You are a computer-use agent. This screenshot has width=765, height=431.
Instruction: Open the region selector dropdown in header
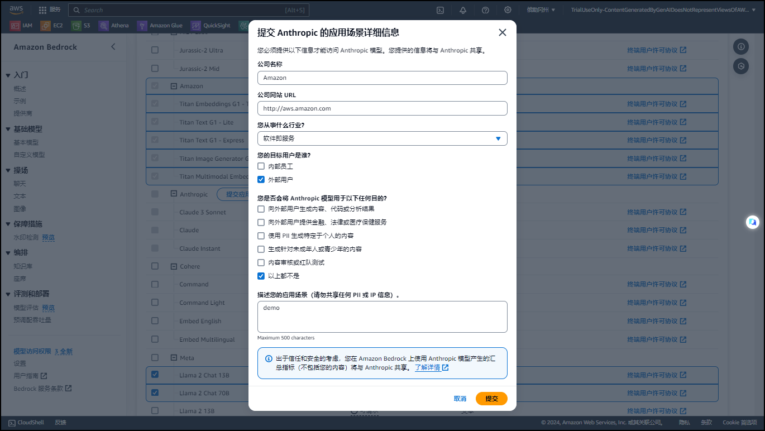click(541, 10)
